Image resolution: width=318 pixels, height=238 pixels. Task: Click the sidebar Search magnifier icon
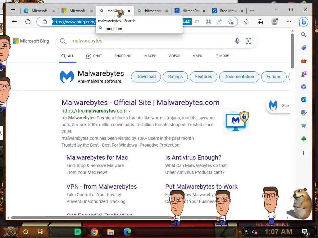click(x=303, y=35)
